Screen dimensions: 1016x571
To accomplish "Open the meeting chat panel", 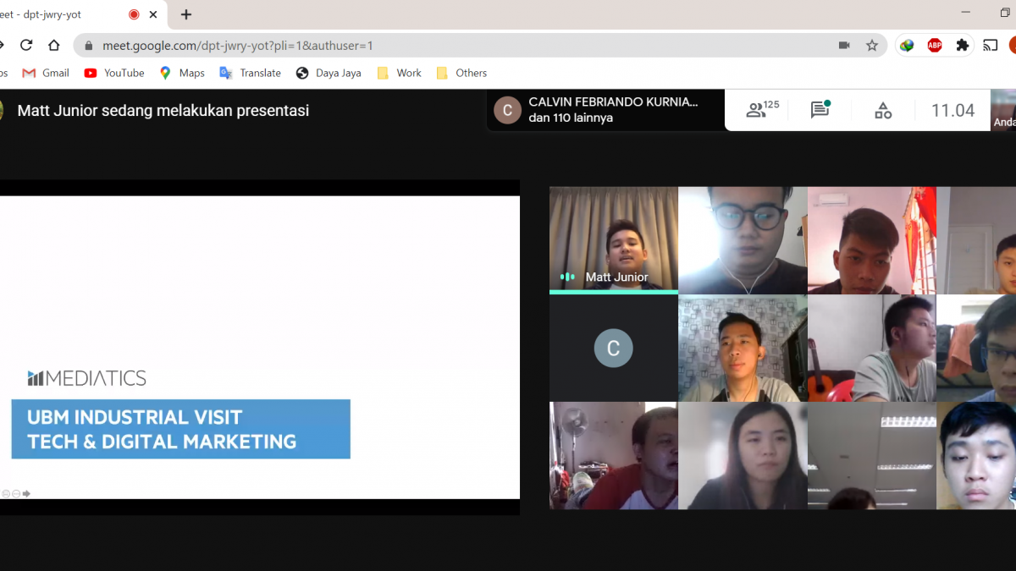I will tap(820, 110).
